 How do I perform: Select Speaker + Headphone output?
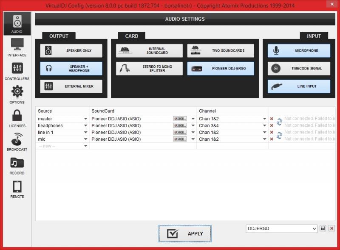click(71, 69)
